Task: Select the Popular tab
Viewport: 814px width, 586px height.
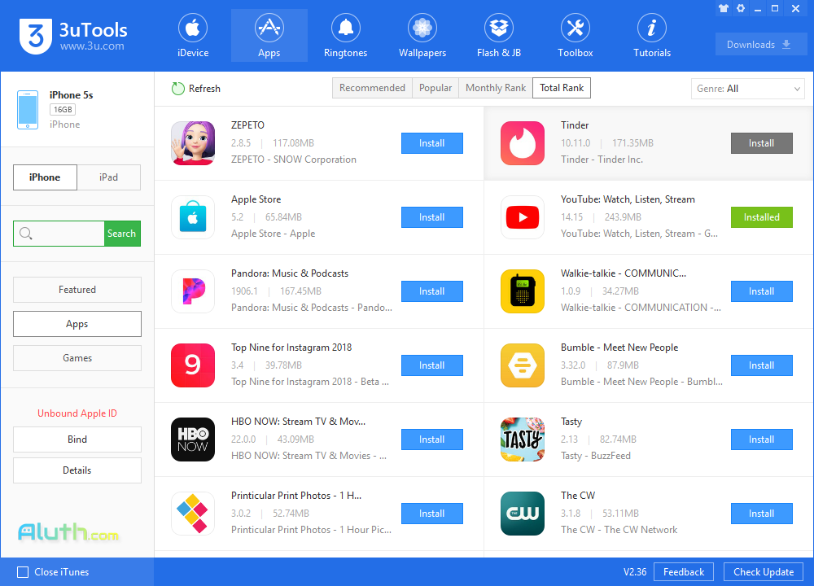Action: pyautogui.click(x=435, y=88)
